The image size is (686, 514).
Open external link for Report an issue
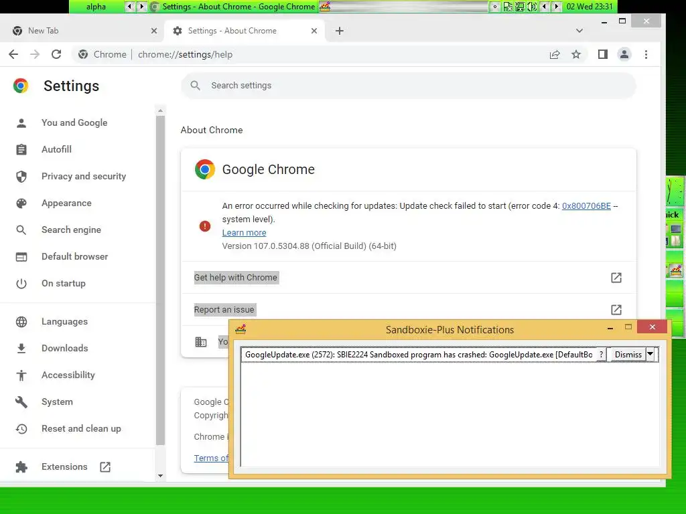click(x=616, y=310)
